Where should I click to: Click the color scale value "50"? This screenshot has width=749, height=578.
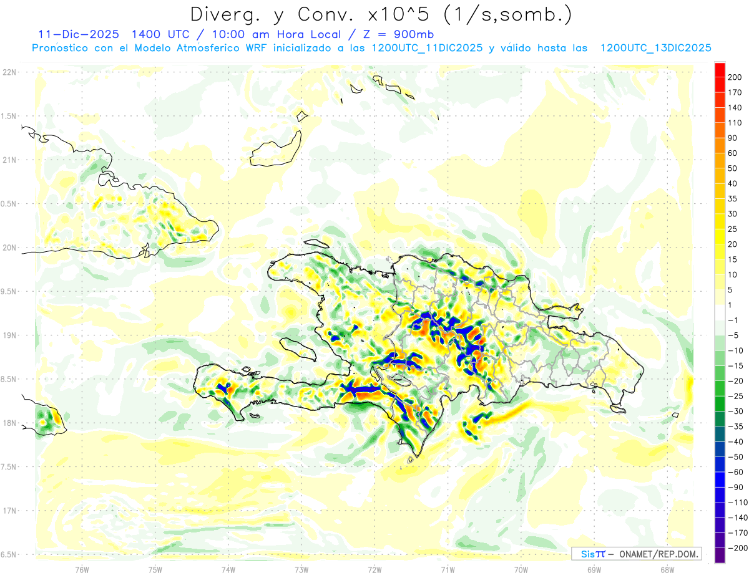pyautogui.click(x=733, y=168)
